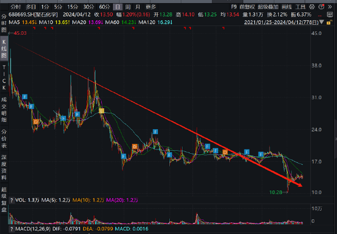Select the 月 monthly period
The width and height of the screenshot is (337, 234).
pyautogui.click(x=138, y=7)
